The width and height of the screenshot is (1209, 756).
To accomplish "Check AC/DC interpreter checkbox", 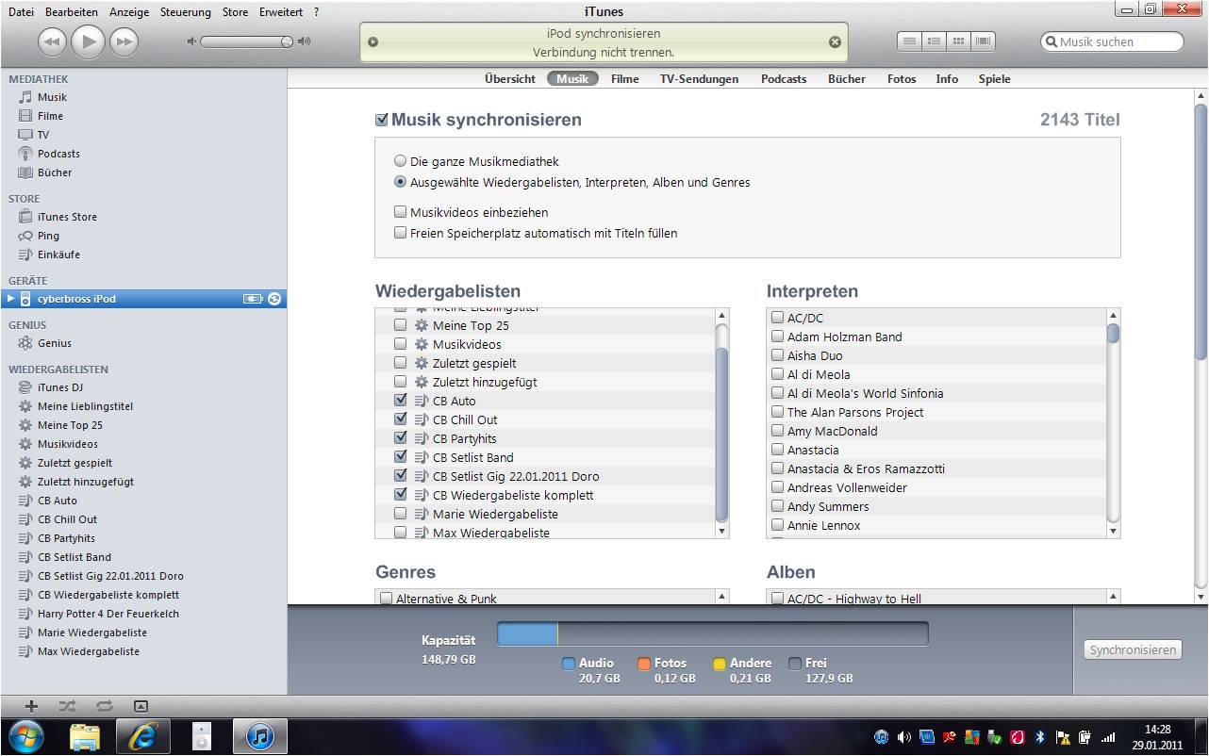I will click(778, 318).
